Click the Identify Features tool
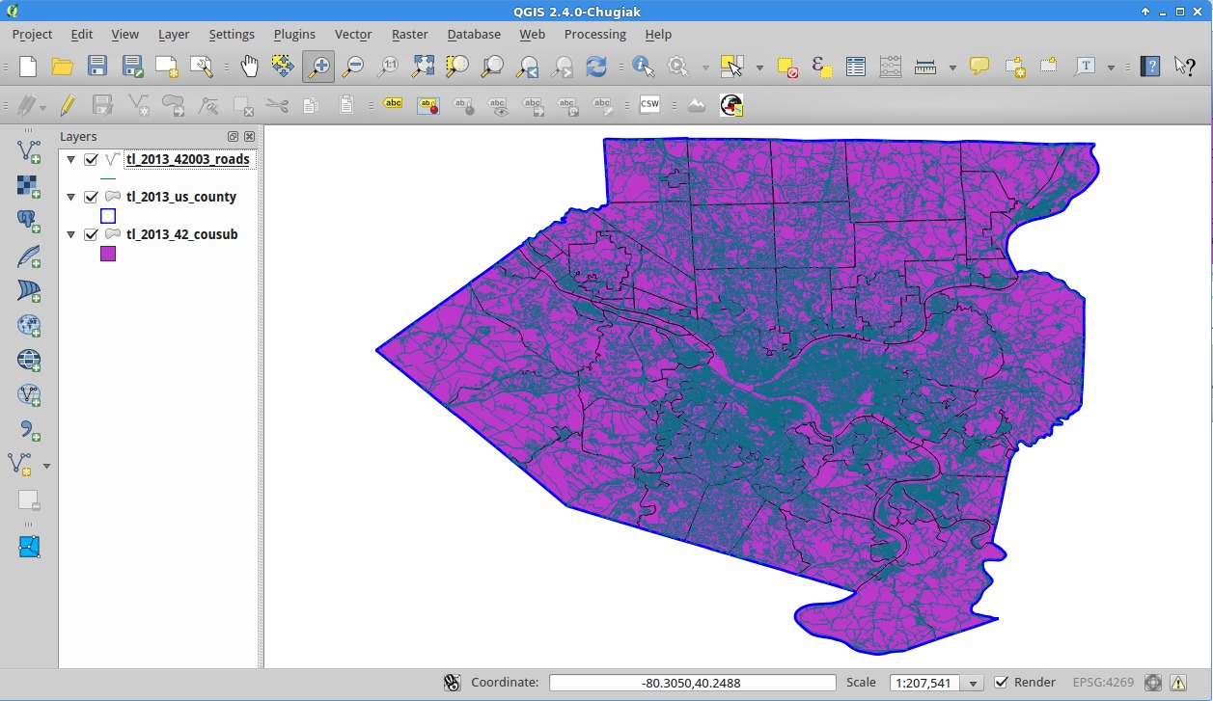 point(643,67)
